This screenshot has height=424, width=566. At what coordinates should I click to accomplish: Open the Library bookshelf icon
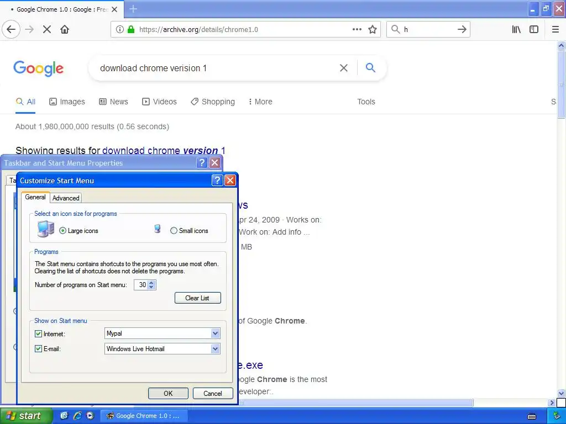[x=516, y=29]
